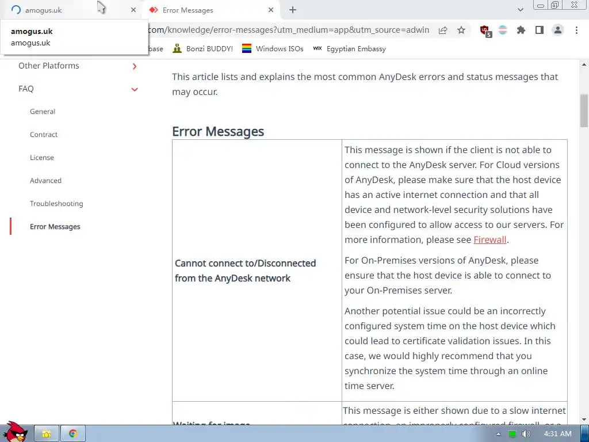Click the address bar URL text
Image resolution: width=589 pixels, height=442 pixels.
pos(289,30)
